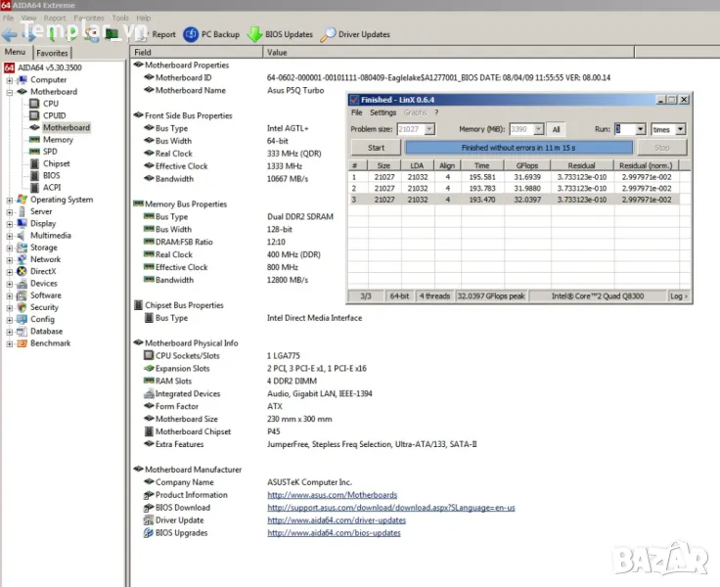
Task: Click the PC Backup toolbar icon
Action: click(x=191, y=34)
